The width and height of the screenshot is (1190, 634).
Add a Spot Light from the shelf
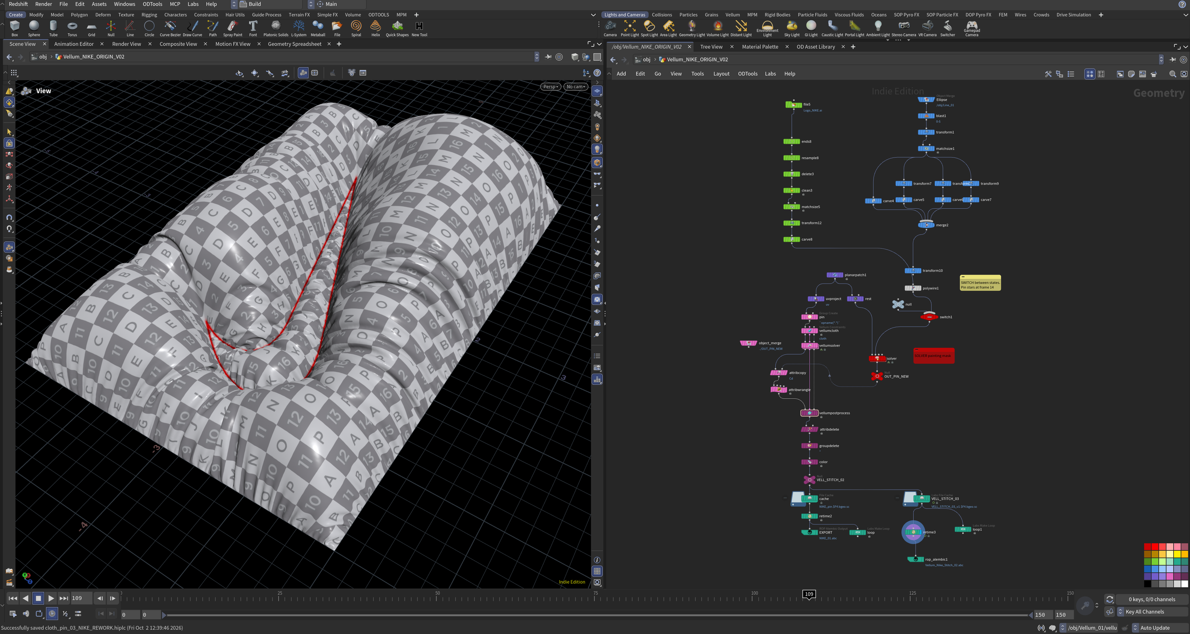649,28
